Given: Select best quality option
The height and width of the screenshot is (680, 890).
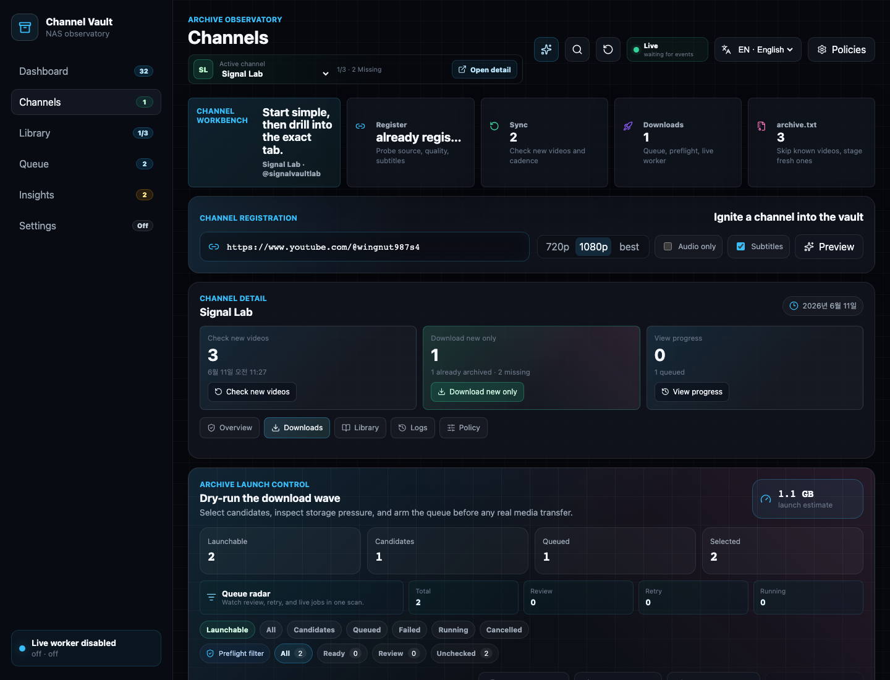Looking at the screenshot, I should coord(629,247).
